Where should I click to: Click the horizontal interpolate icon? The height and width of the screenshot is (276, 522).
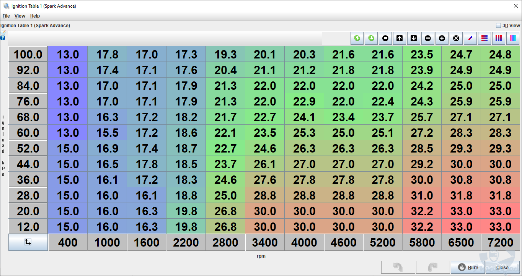(484, 38)
